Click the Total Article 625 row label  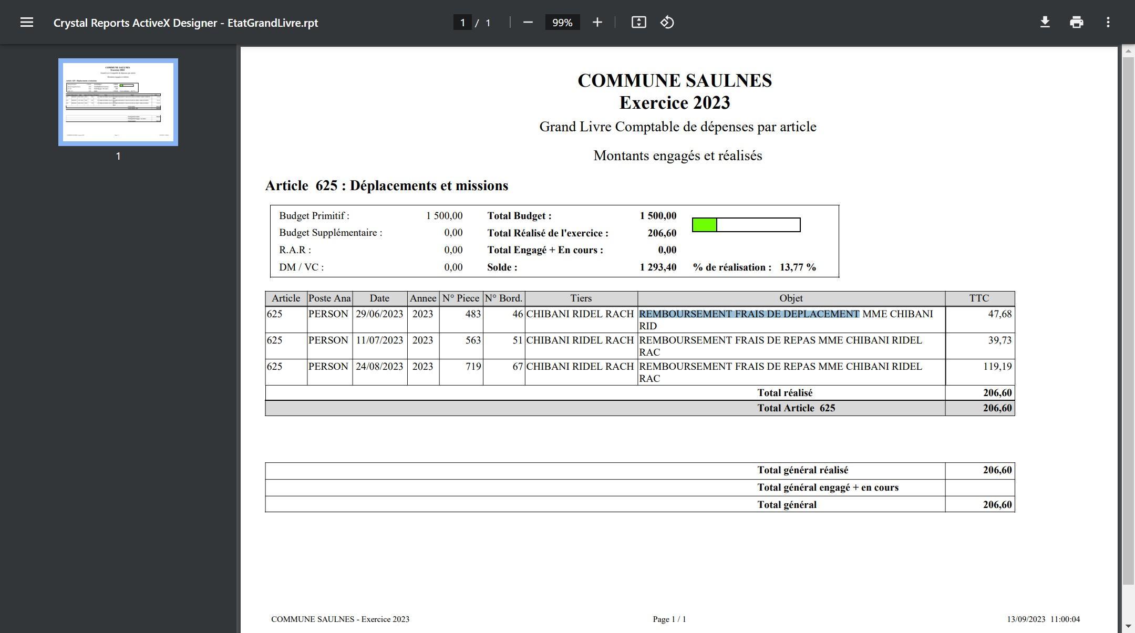click(x=796, y=408)
